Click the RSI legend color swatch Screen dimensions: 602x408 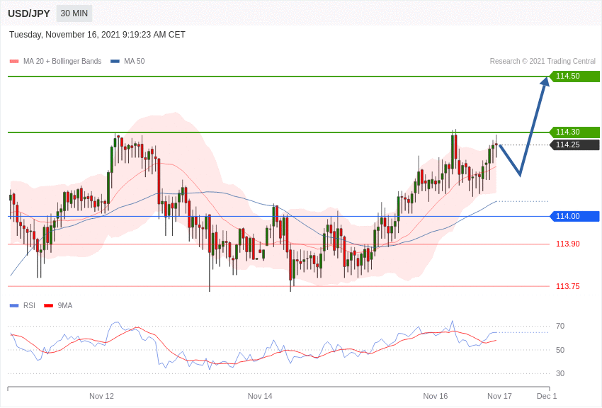point(14,306)
